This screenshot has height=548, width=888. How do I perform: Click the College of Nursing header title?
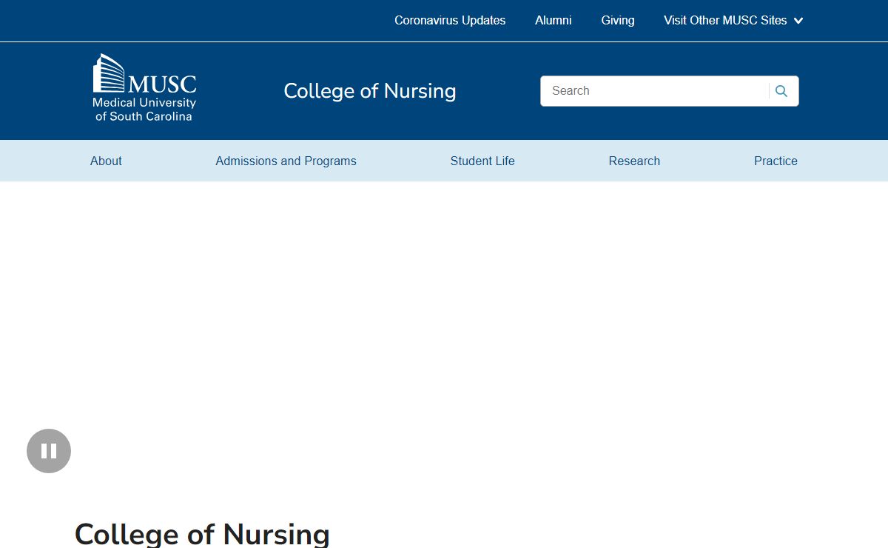370,91
